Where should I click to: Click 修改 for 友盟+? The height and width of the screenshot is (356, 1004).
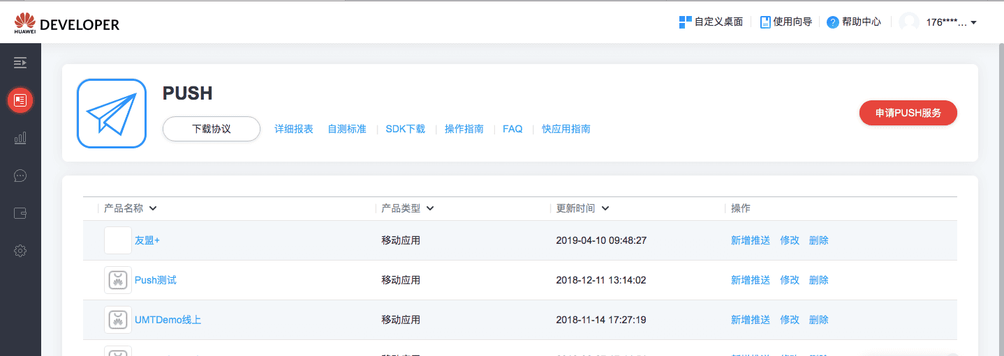pyautogui.click(x=790, y=240)
